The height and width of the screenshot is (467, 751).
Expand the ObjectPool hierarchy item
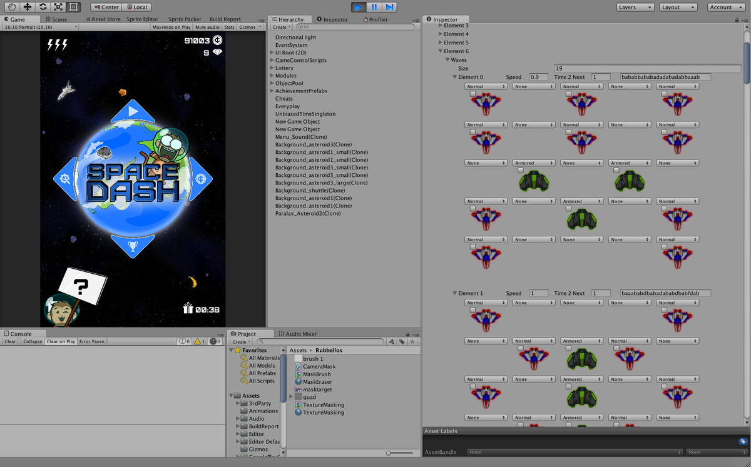[271, 83]
